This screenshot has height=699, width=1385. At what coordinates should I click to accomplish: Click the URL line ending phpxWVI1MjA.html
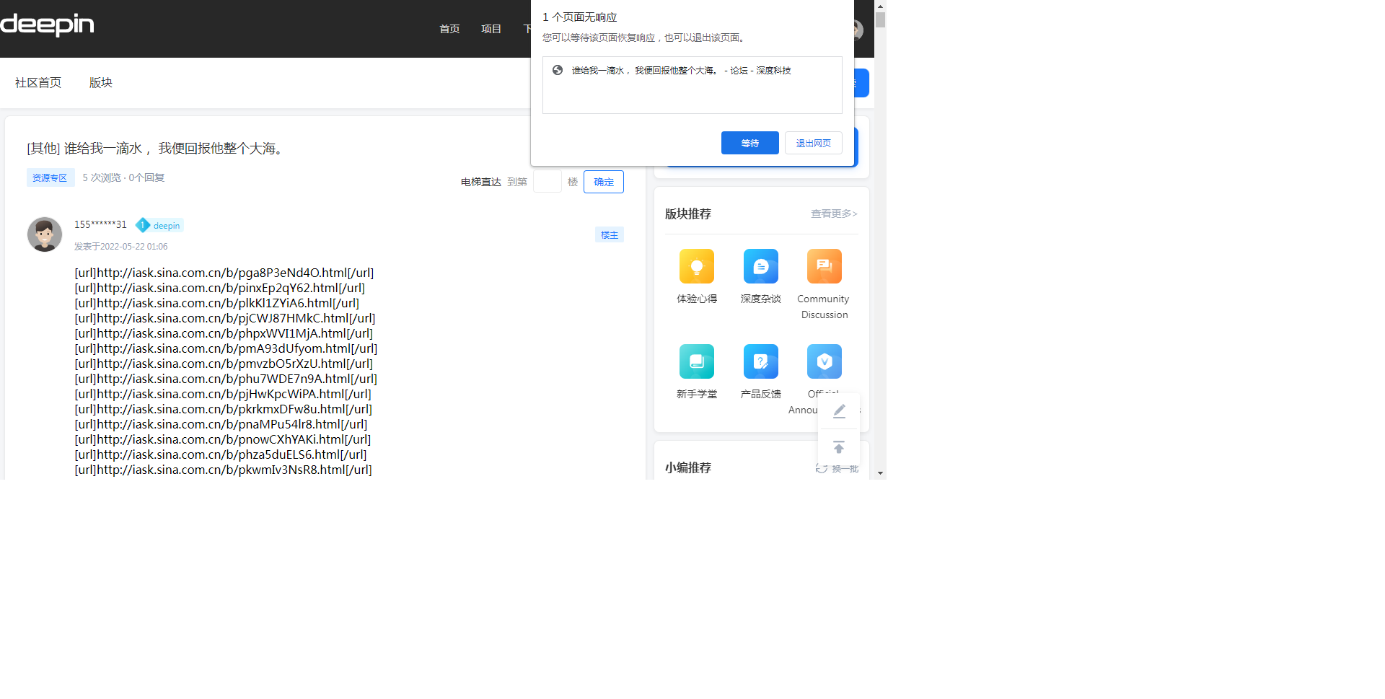click(x=224, y=333)
